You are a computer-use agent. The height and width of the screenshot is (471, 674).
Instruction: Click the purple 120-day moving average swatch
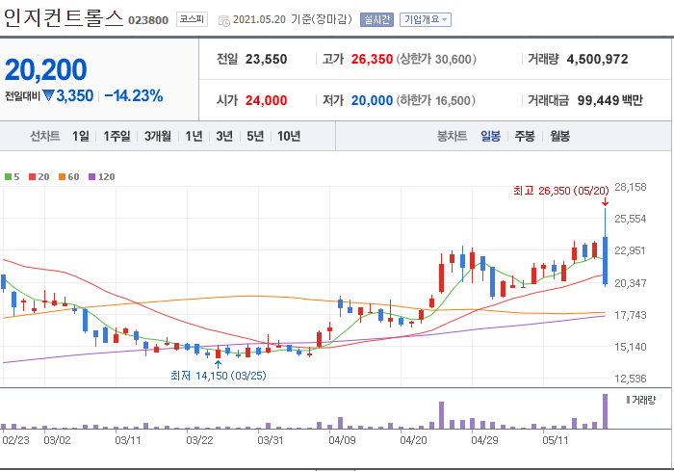pos(91,177)
